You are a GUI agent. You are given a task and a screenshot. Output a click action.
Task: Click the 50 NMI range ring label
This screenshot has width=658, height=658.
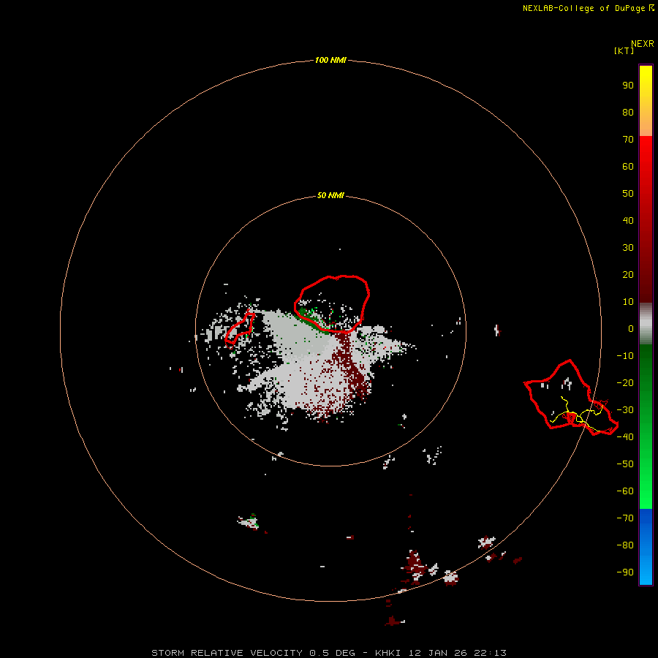click(330, 195)
